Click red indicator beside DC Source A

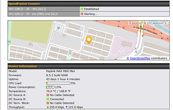click(48, 95)
